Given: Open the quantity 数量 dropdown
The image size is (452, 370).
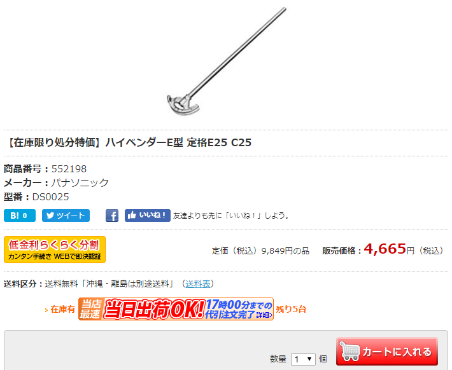Looking at the screenshot, I should (303, 359).
